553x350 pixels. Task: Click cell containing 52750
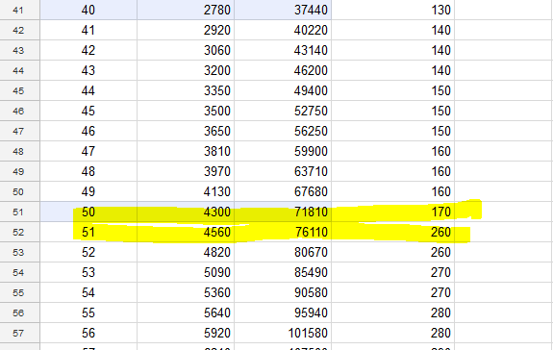point(283,111)
